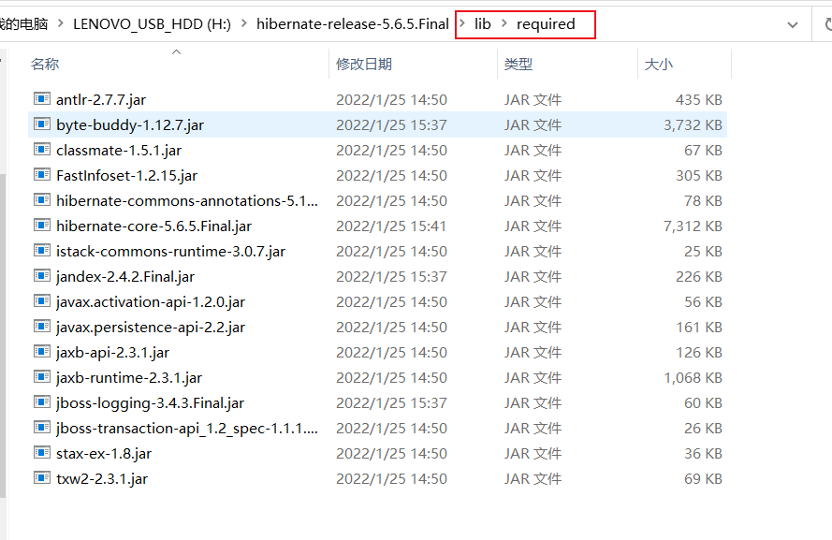Open the address bar history dropdown
832x540 pixels.
(x=792, y=25)
